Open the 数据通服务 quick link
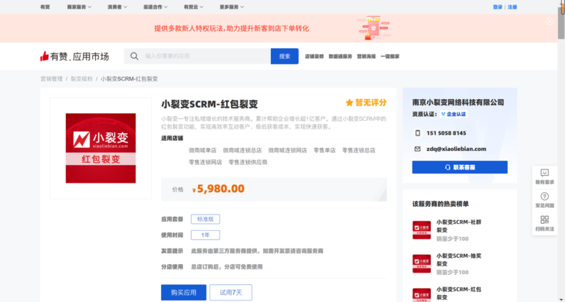Image resolution: width=565 pixels, height=302 pixels. 340,57
